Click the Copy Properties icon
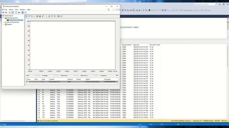 47,16
